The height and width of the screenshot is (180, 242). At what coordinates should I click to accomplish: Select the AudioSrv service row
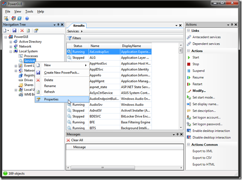109,105
